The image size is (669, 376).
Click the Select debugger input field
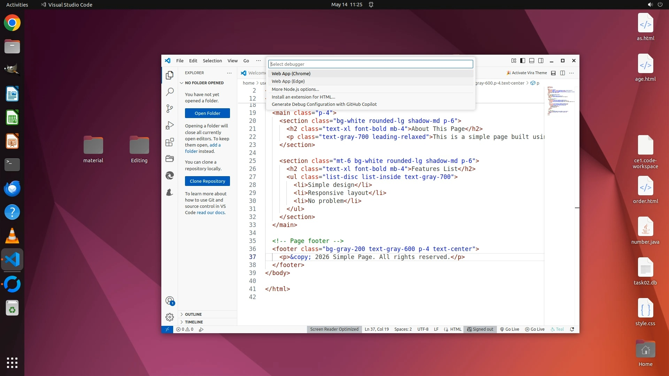tap(370, 64)
